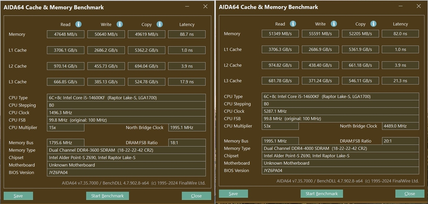Click CPU Multiplier 53x value
The height and width of the screenshot is (204, 428).
(x=280, y=126)
